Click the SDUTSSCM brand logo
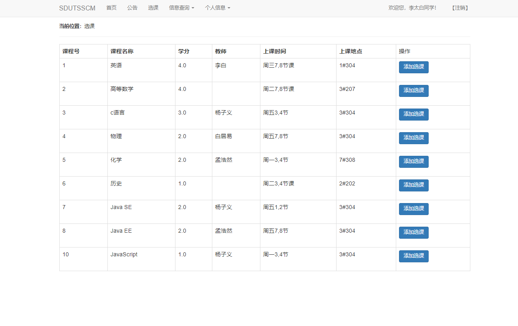The image size is (518, 326). click(x=77, y=8)
